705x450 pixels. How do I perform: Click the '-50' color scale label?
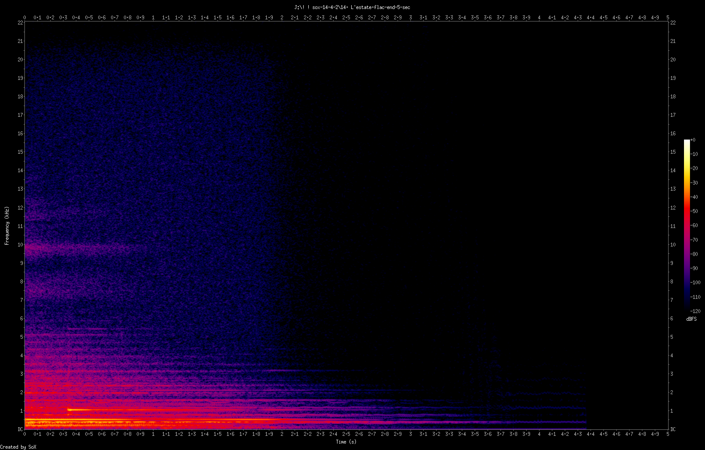click(694, 211)
